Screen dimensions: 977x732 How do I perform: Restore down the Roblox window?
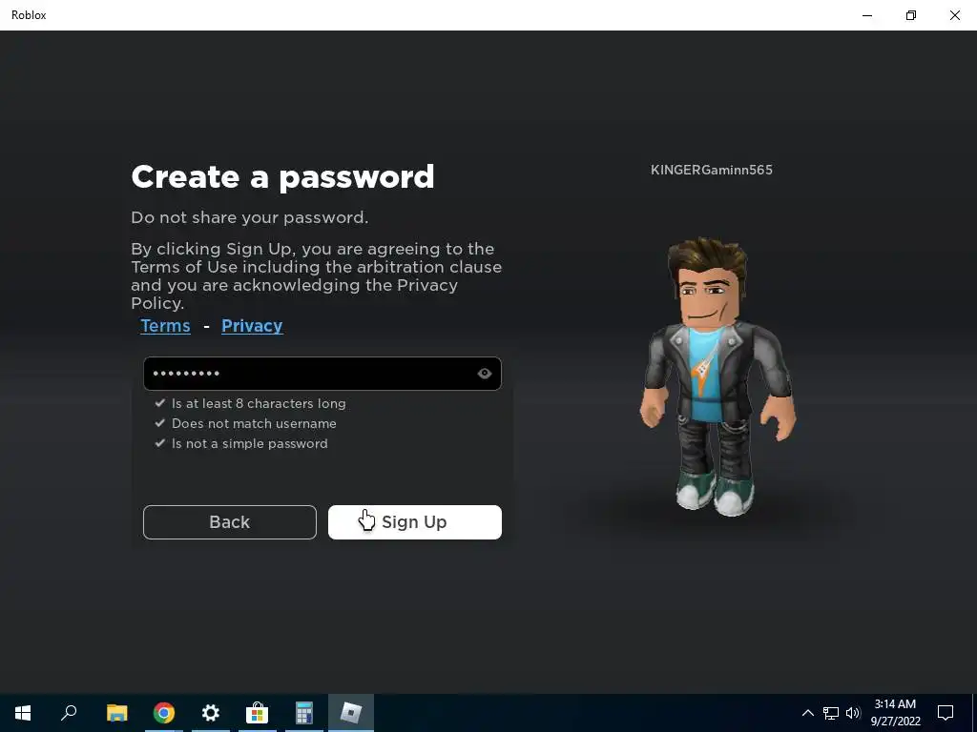(x=911, y=15)
